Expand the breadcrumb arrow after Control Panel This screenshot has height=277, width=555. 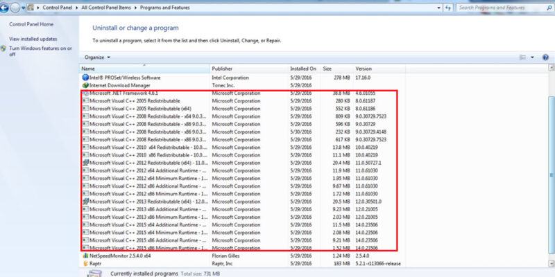(77, 8)
